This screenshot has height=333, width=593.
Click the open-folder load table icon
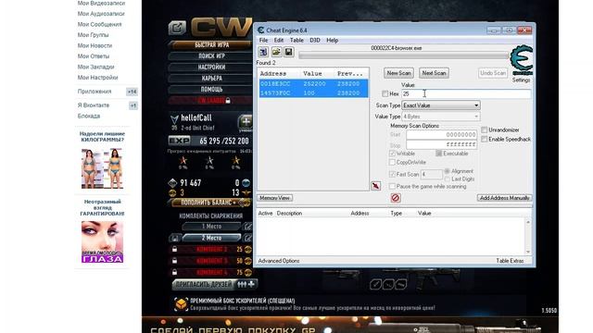pos(276,52)
